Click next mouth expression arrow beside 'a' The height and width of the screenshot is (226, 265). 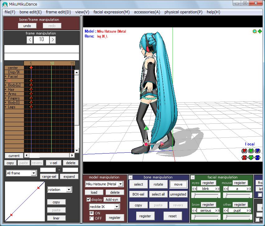[x=249, y=189]
